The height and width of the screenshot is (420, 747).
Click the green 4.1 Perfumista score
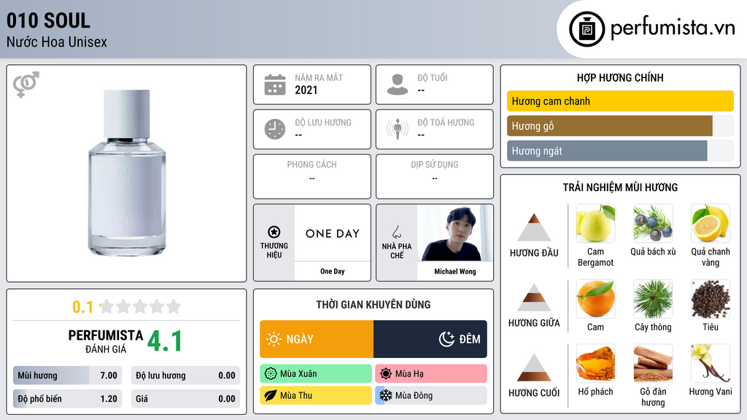[165, 341]
